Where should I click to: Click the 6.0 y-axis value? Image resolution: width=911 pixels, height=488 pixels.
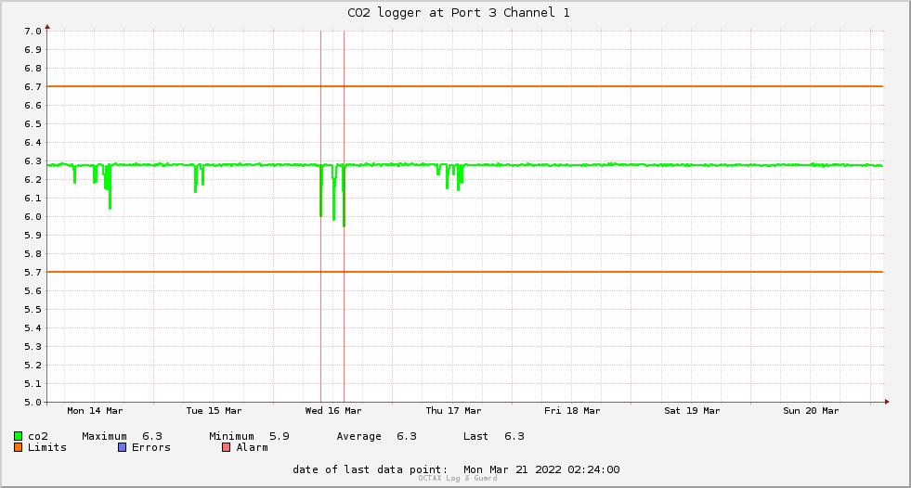[33, 217]
